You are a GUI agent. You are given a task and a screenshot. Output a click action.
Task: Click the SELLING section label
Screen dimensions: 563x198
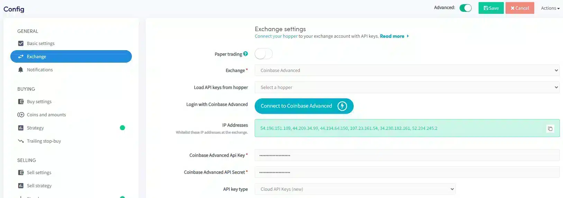(27, 160)
